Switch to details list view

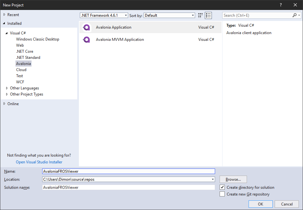tap(208, 15)
